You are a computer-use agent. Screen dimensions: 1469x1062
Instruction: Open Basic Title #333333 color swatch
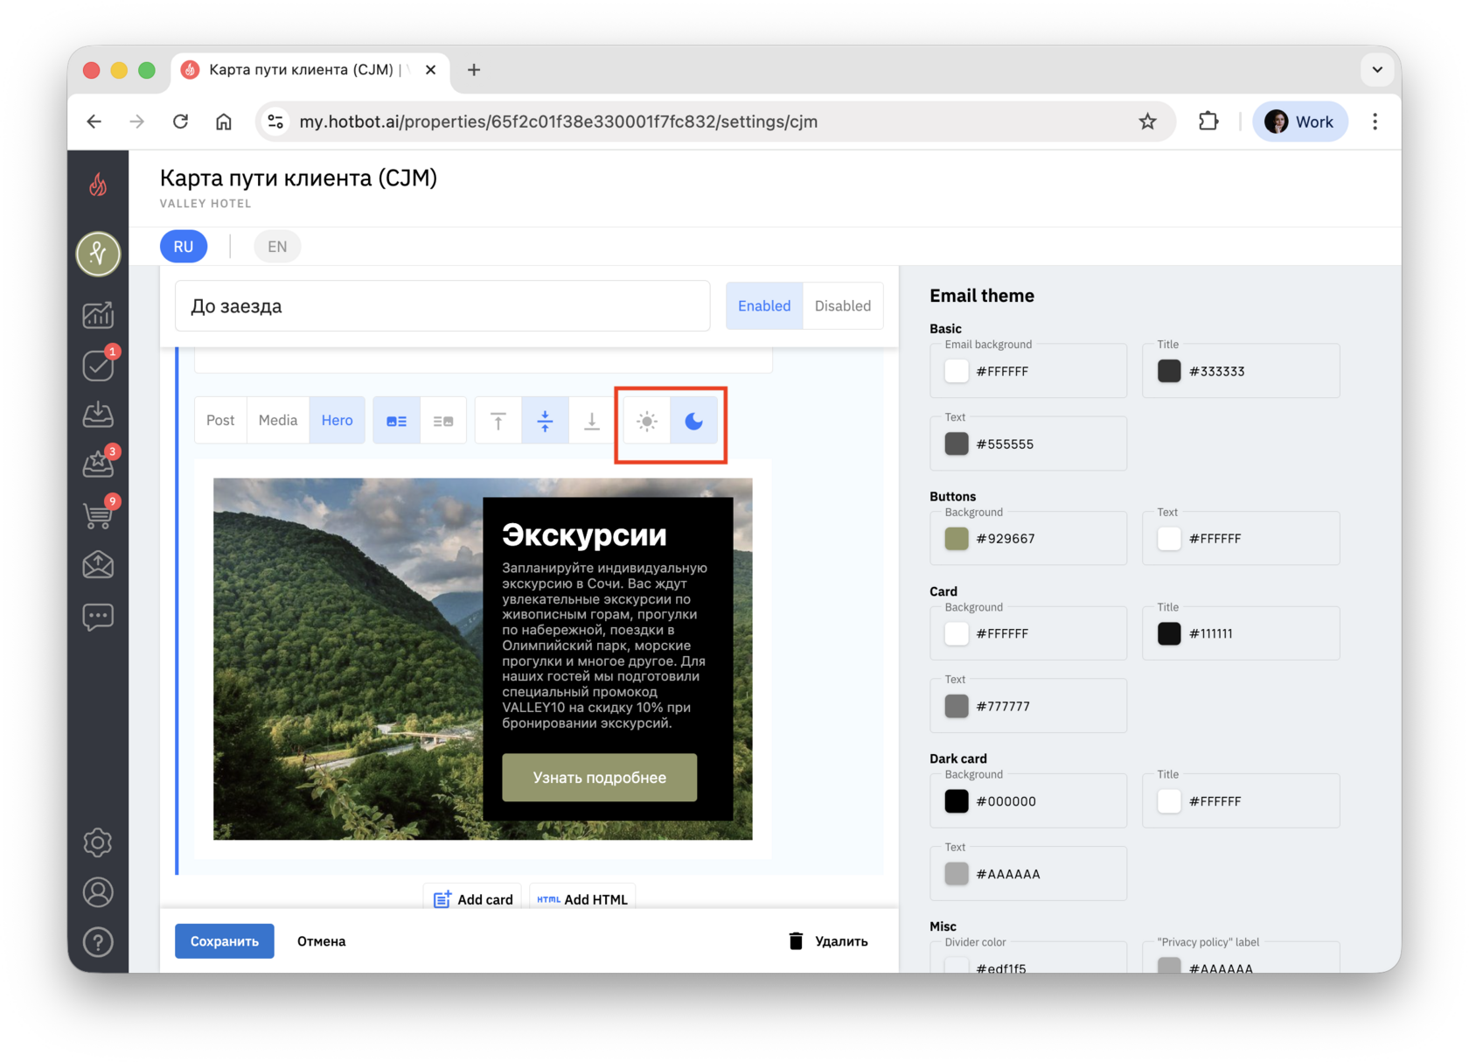point(1169,371)
